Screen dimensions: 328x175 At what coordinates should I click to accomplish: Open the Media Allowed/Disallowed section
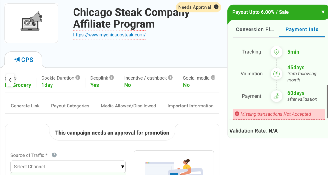coord(128,106)
